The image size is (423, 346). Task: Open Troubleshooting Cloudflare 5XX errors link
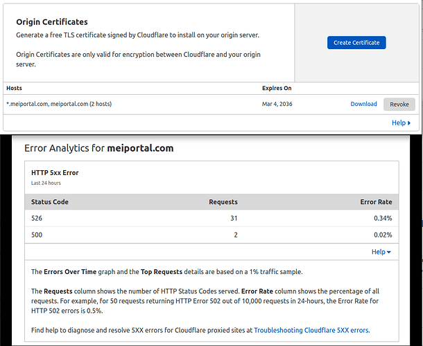tap(311, 330)
